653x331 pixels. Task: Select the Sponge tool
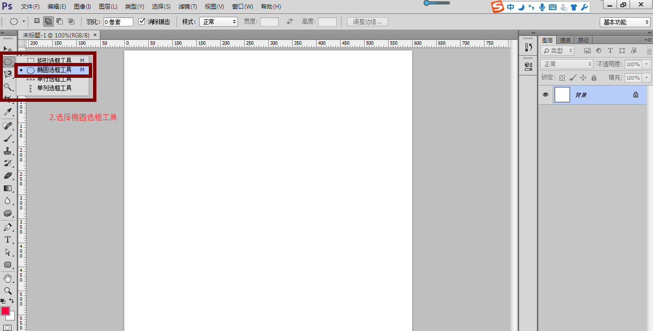click(8, 213)
